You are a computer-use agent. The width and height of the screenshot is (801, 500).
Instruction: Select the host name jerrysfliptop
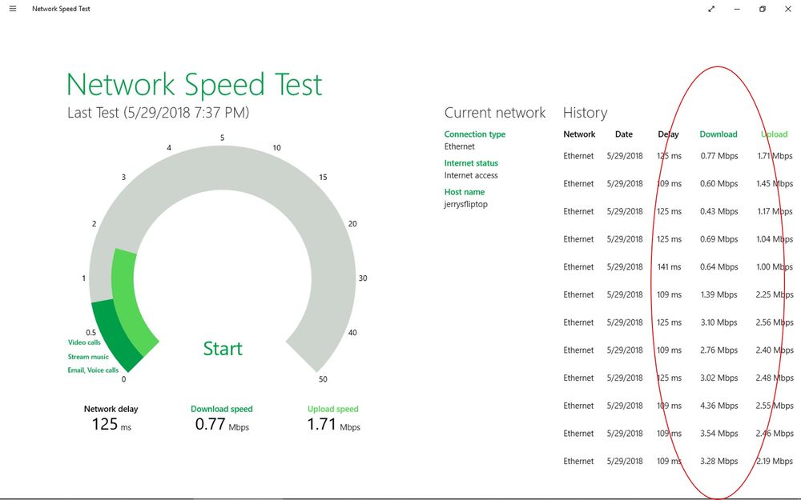pyautogui.click(x=466, y=204)
